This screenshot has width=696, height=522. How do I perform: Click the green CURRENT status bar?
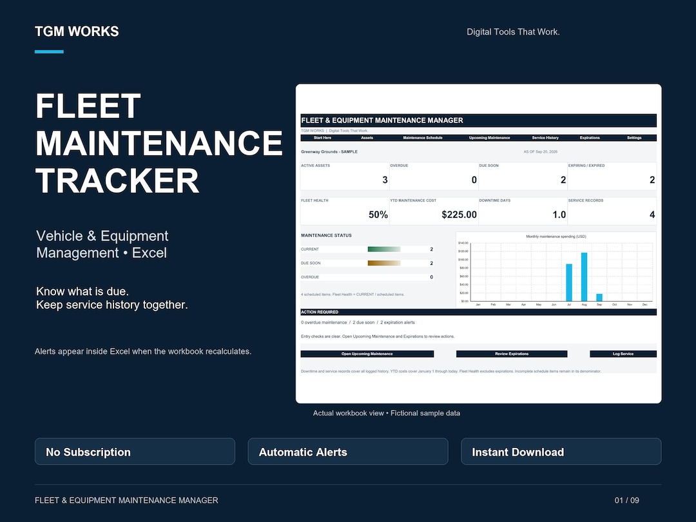click(x=384, y=249)
